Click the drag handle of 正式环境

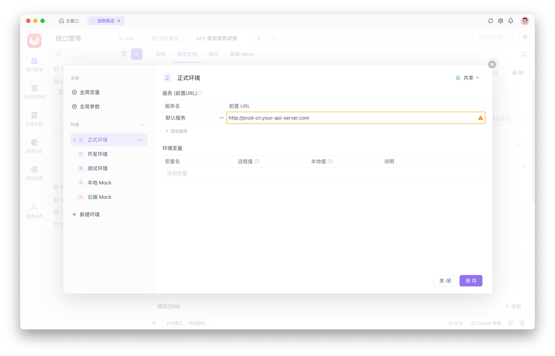click(x=74, y=140)
